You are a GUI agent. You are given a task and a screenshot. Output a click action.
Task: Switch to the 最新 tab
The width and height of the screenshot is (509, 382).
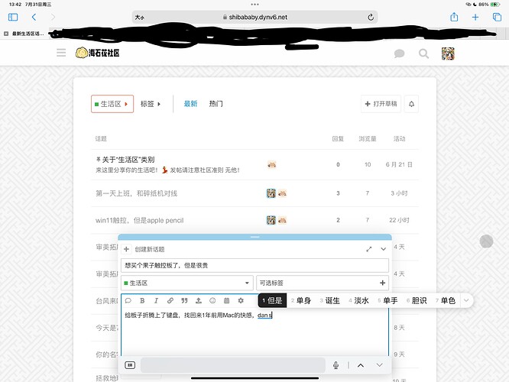190,104
